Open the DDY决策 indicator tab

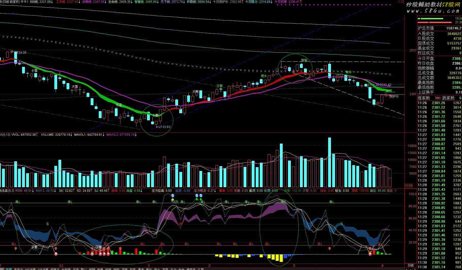[x=30, y=269]
